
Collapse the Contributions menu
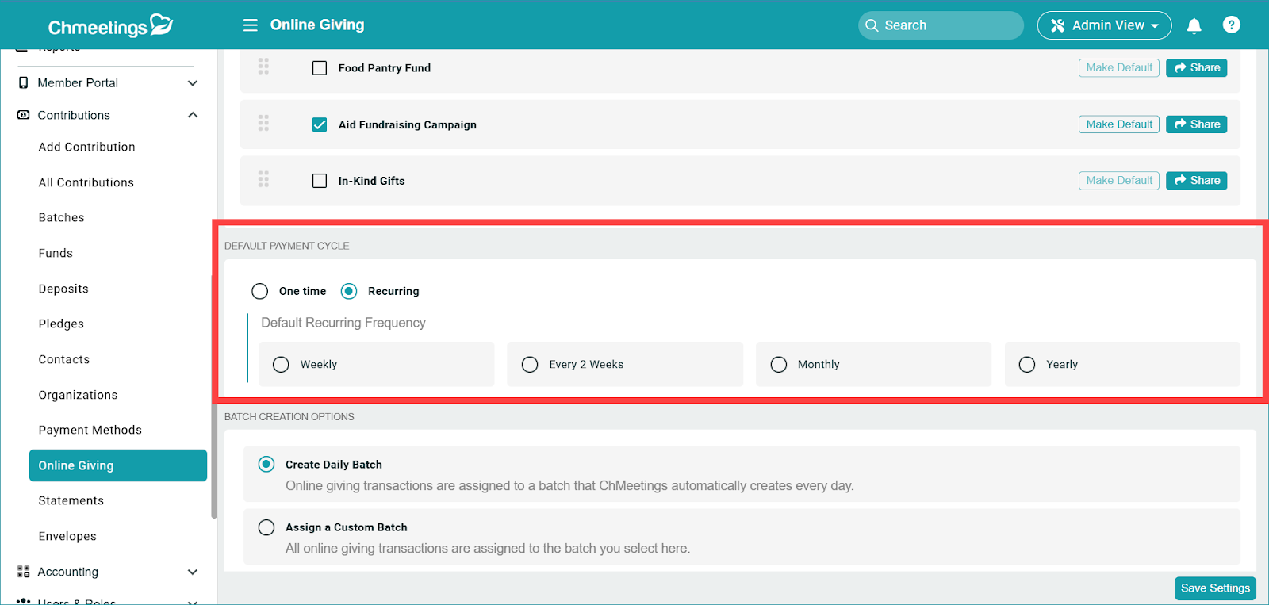(x=192, y=115)
